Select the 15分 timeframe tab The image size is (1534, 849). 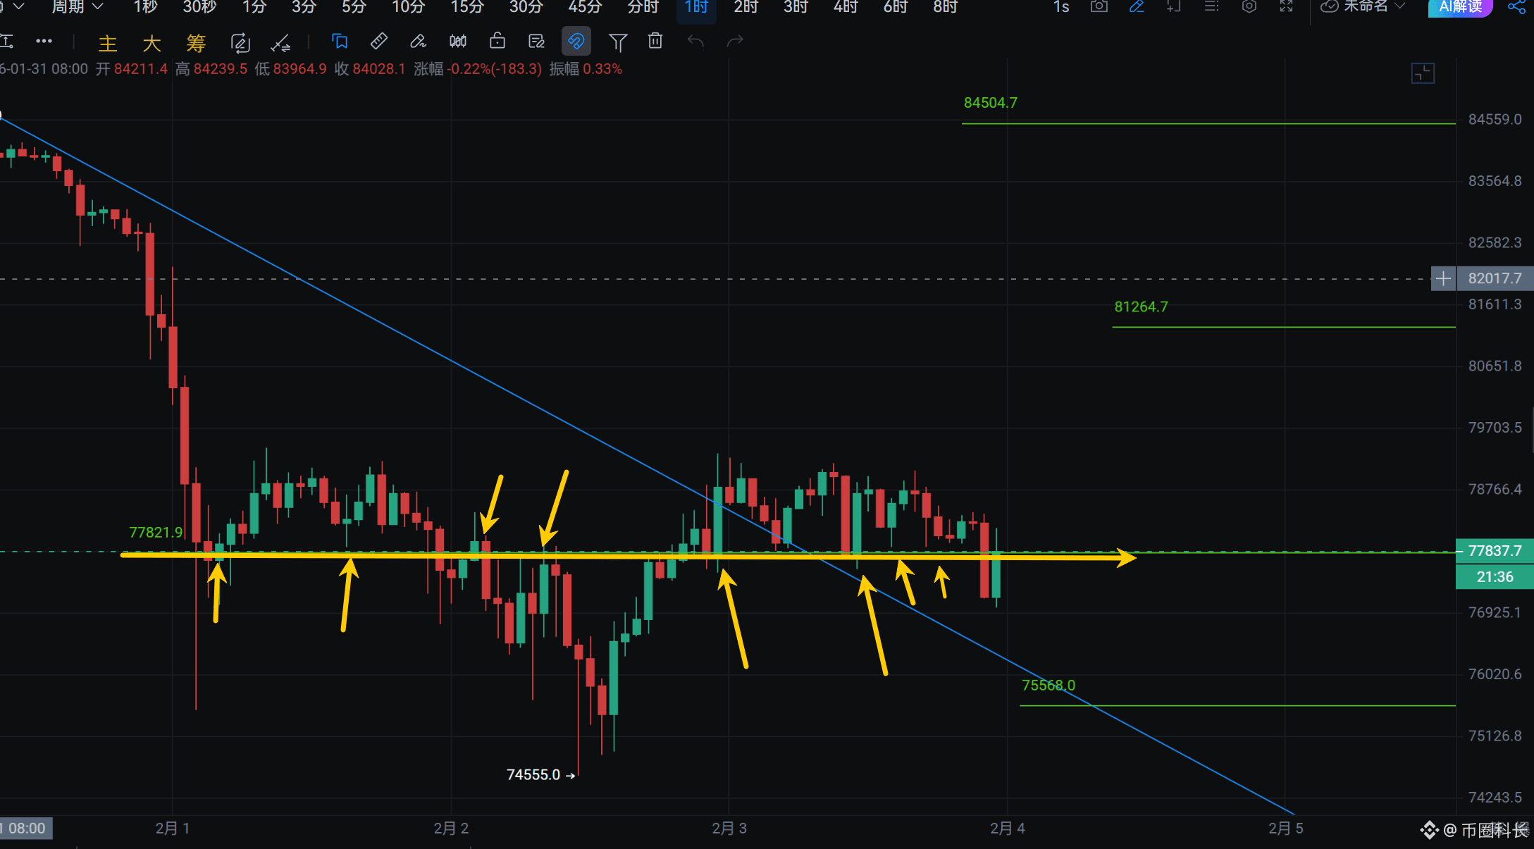click(467, 7)
